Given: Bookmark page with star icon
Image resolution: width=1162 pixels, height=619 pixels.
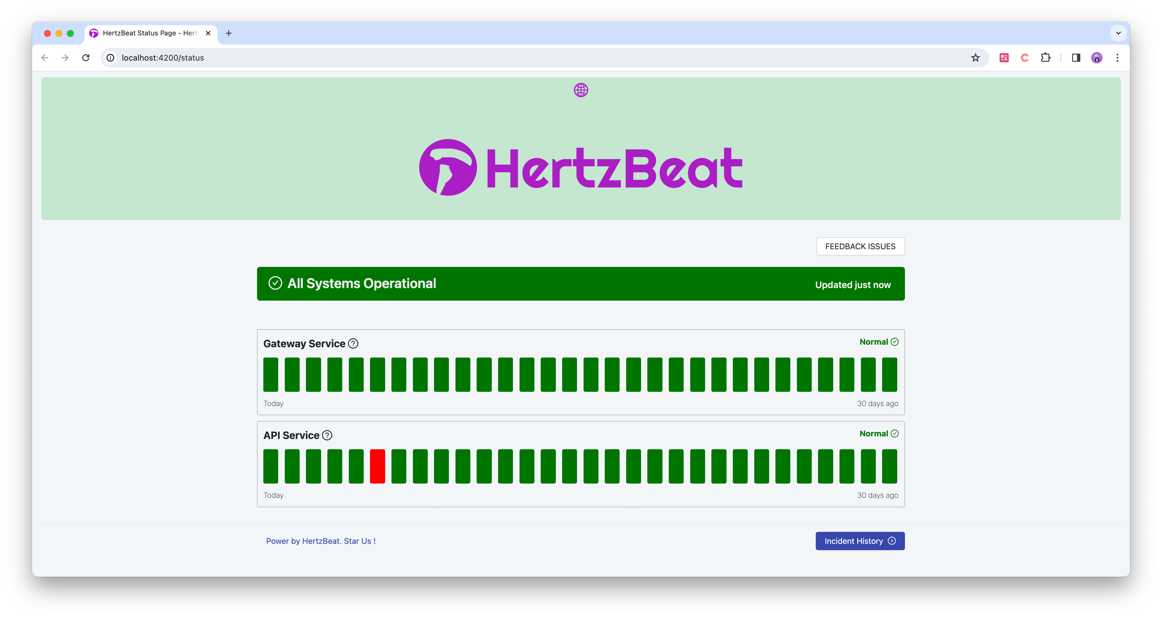Looking at the screenshot, I should [975, 58].
